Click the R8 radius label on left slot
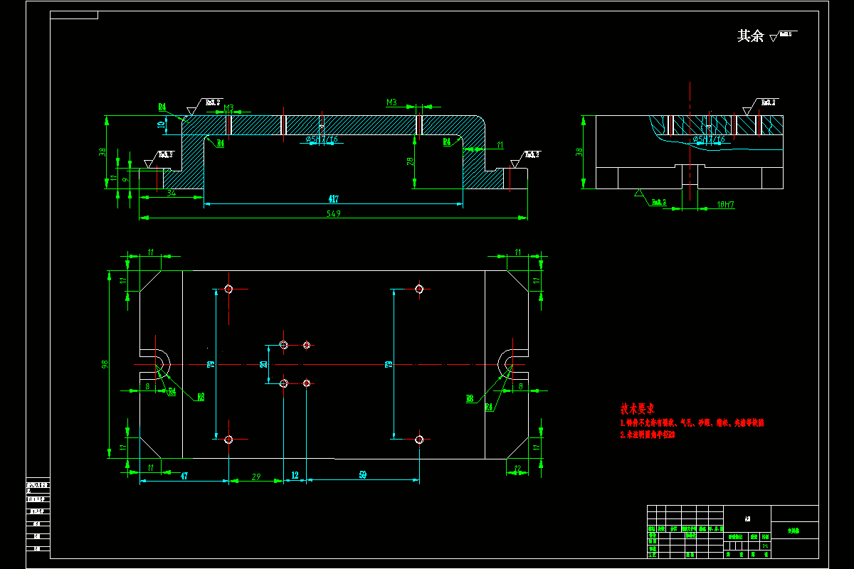 [x=201, y=397]
